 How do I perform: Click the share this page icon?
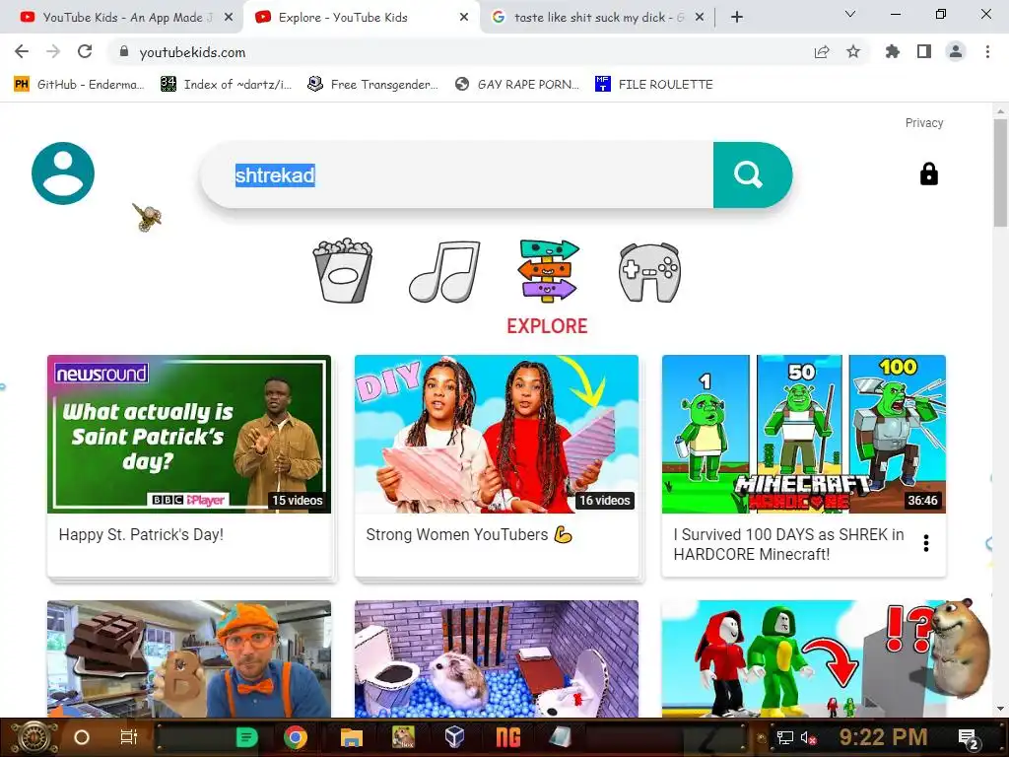coord(822,52)
